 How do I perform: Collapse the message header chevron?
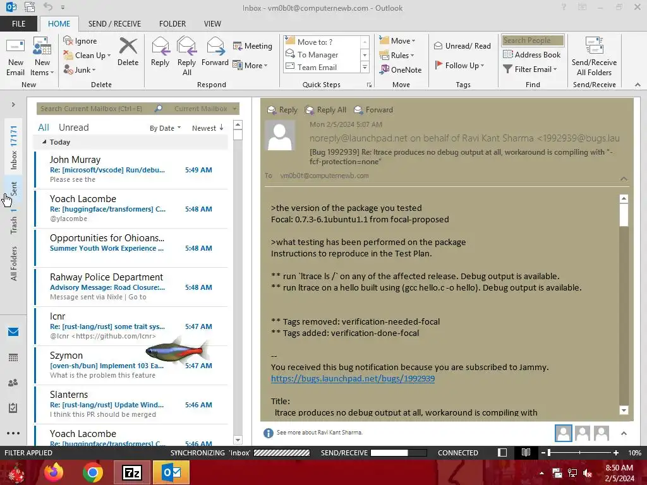tap(624, 179)
